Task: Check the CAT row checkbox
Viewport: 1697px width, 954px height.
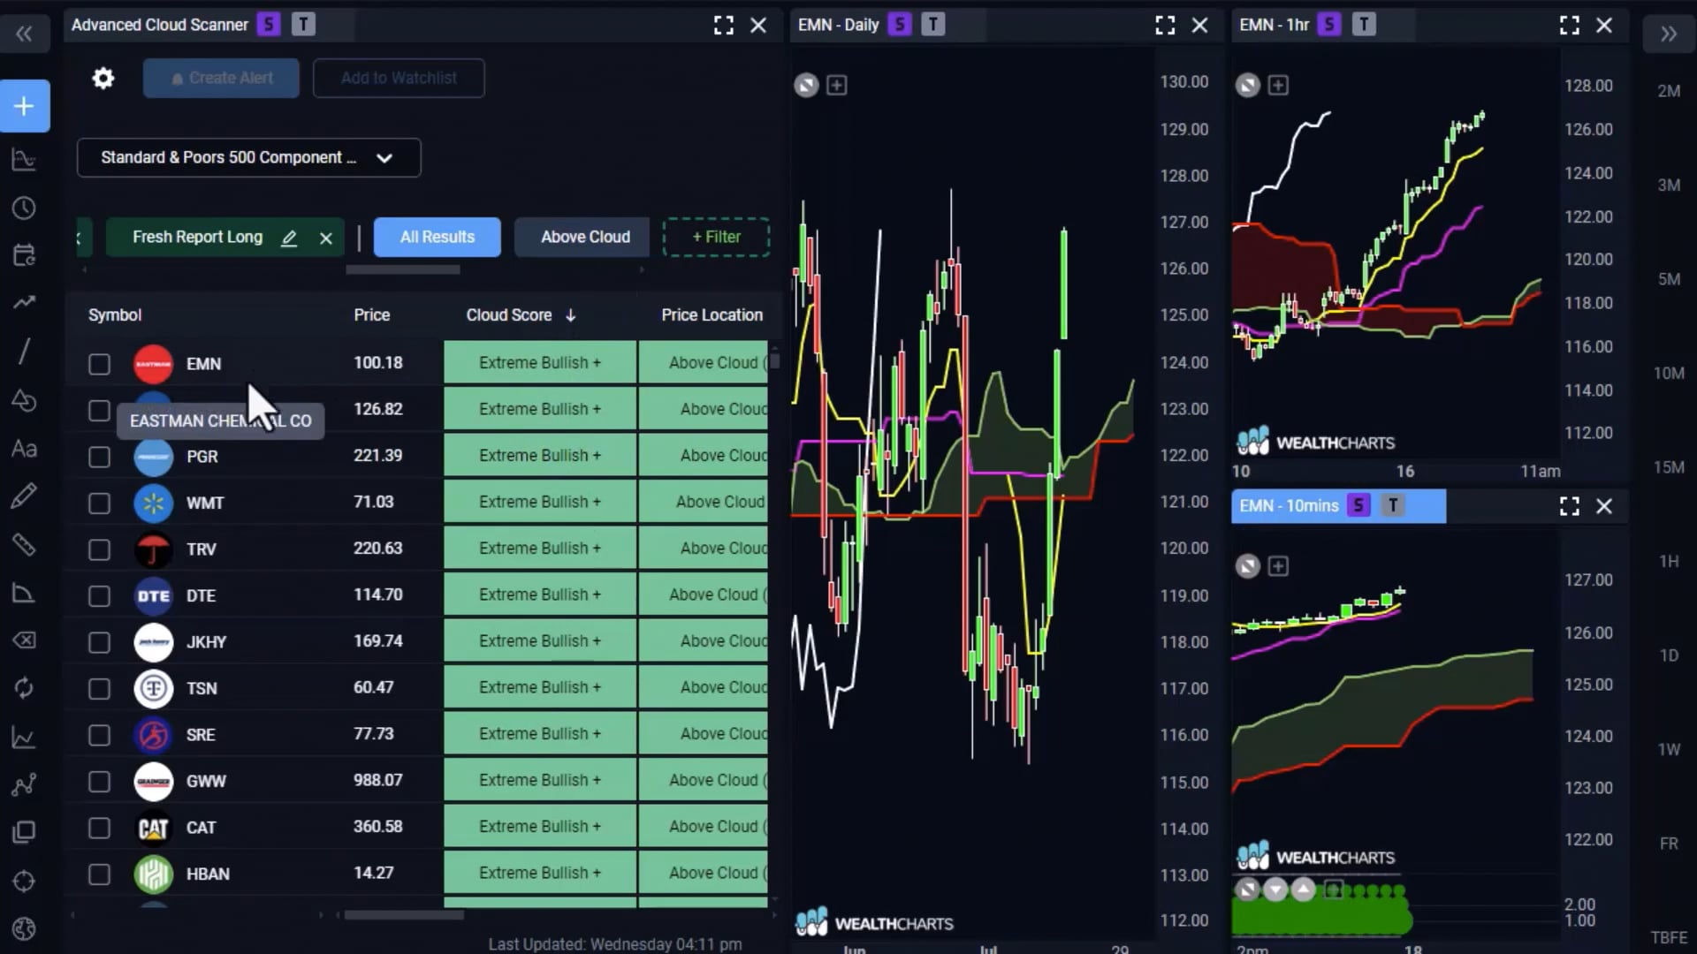Action: (99, 828)
